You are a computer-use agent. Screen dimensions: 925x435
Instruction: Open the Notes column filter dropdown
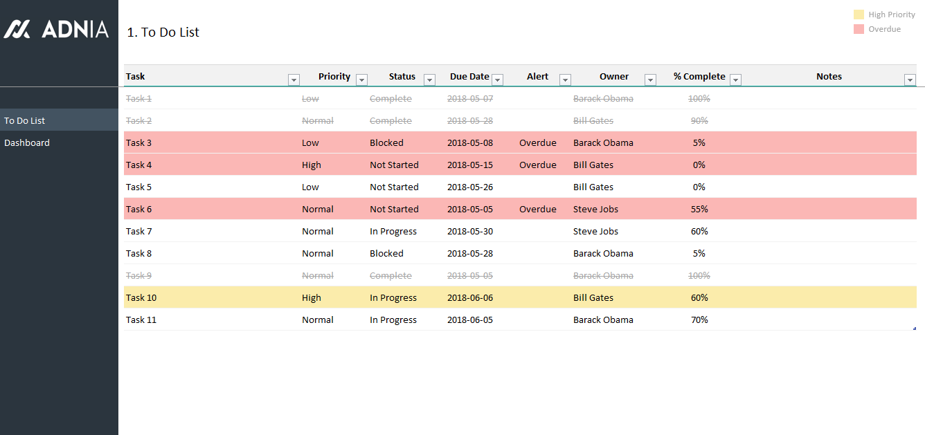click(x=910, y=80)
